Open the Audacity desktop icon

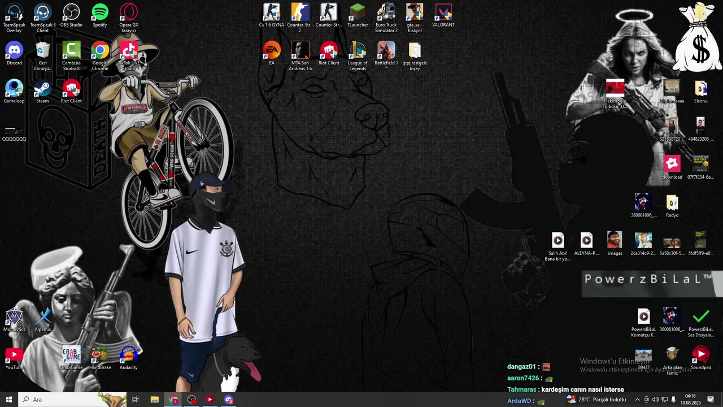pos(129,358)
